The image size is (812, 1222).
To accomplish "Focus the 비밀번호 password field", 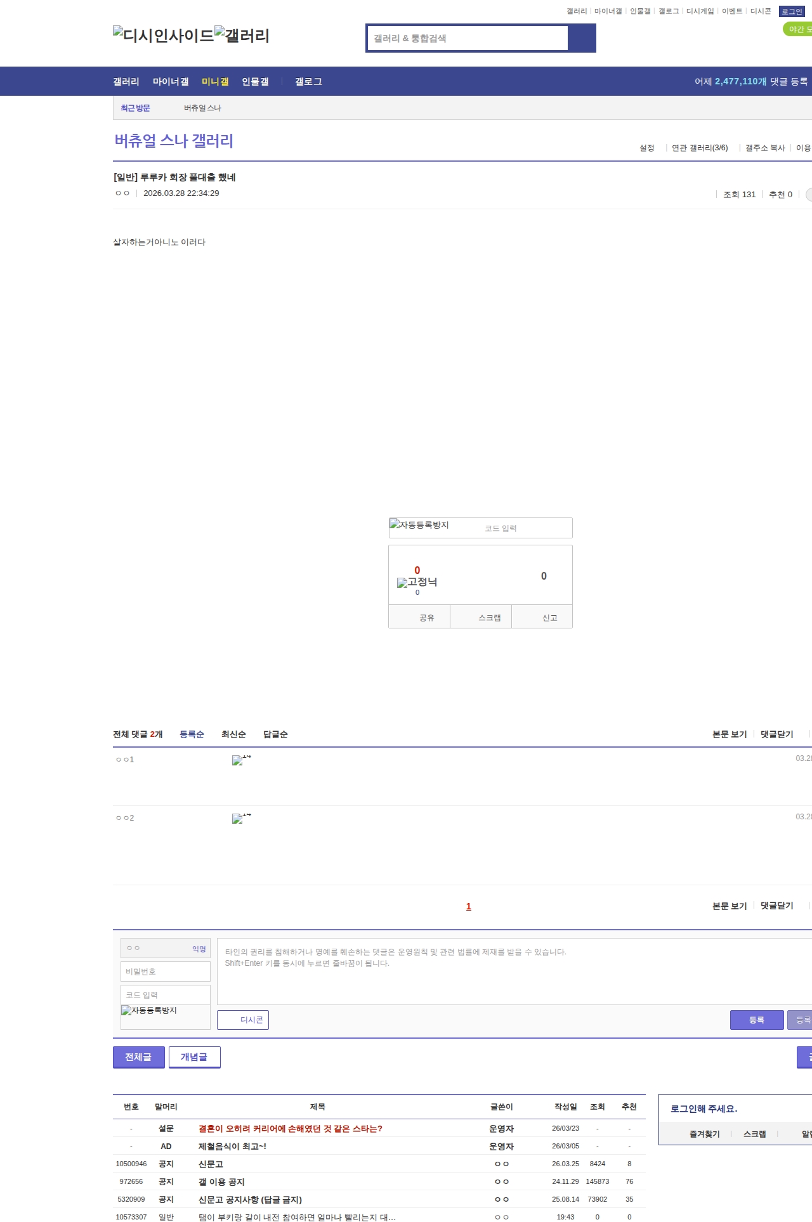I will [165, 972].
